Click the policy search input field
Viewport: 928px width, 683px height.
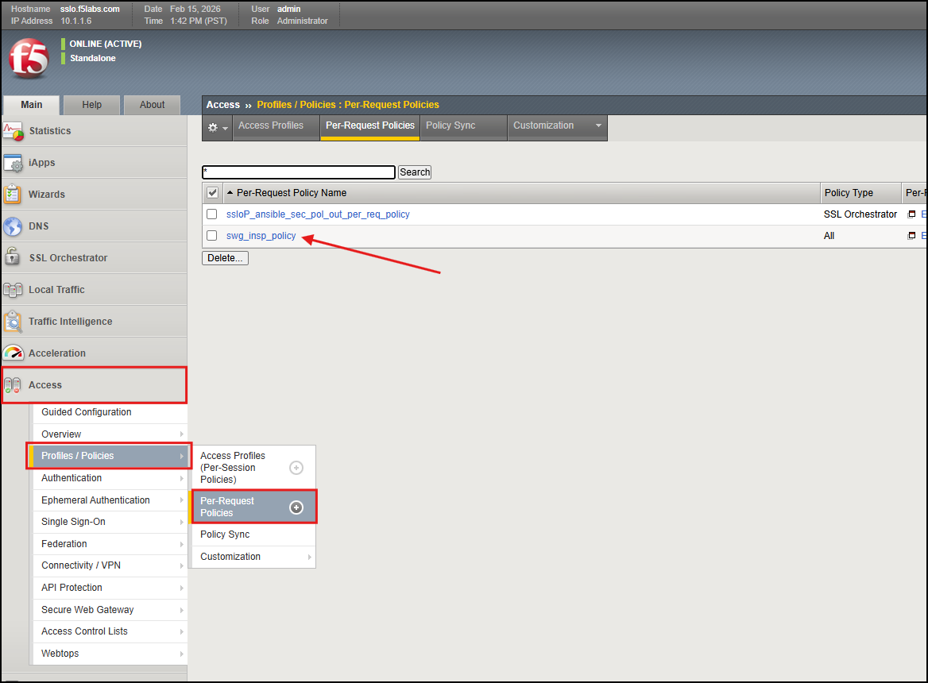[298, 172]
